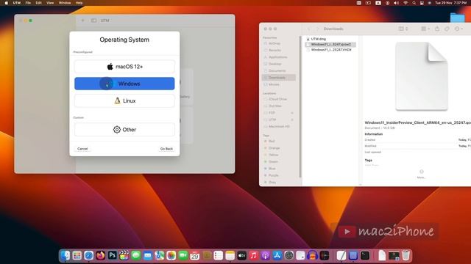Open the View menu
This screenshot has height=264, width=471.
[x=50, y=3]
